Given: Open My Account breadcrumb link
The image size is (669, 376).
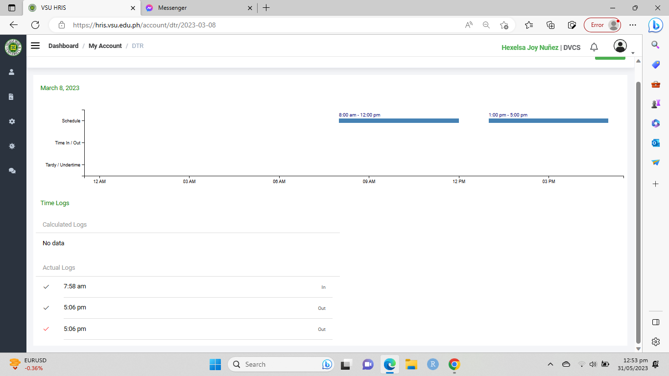Looking at the screenshot, I should pos(105,46).
